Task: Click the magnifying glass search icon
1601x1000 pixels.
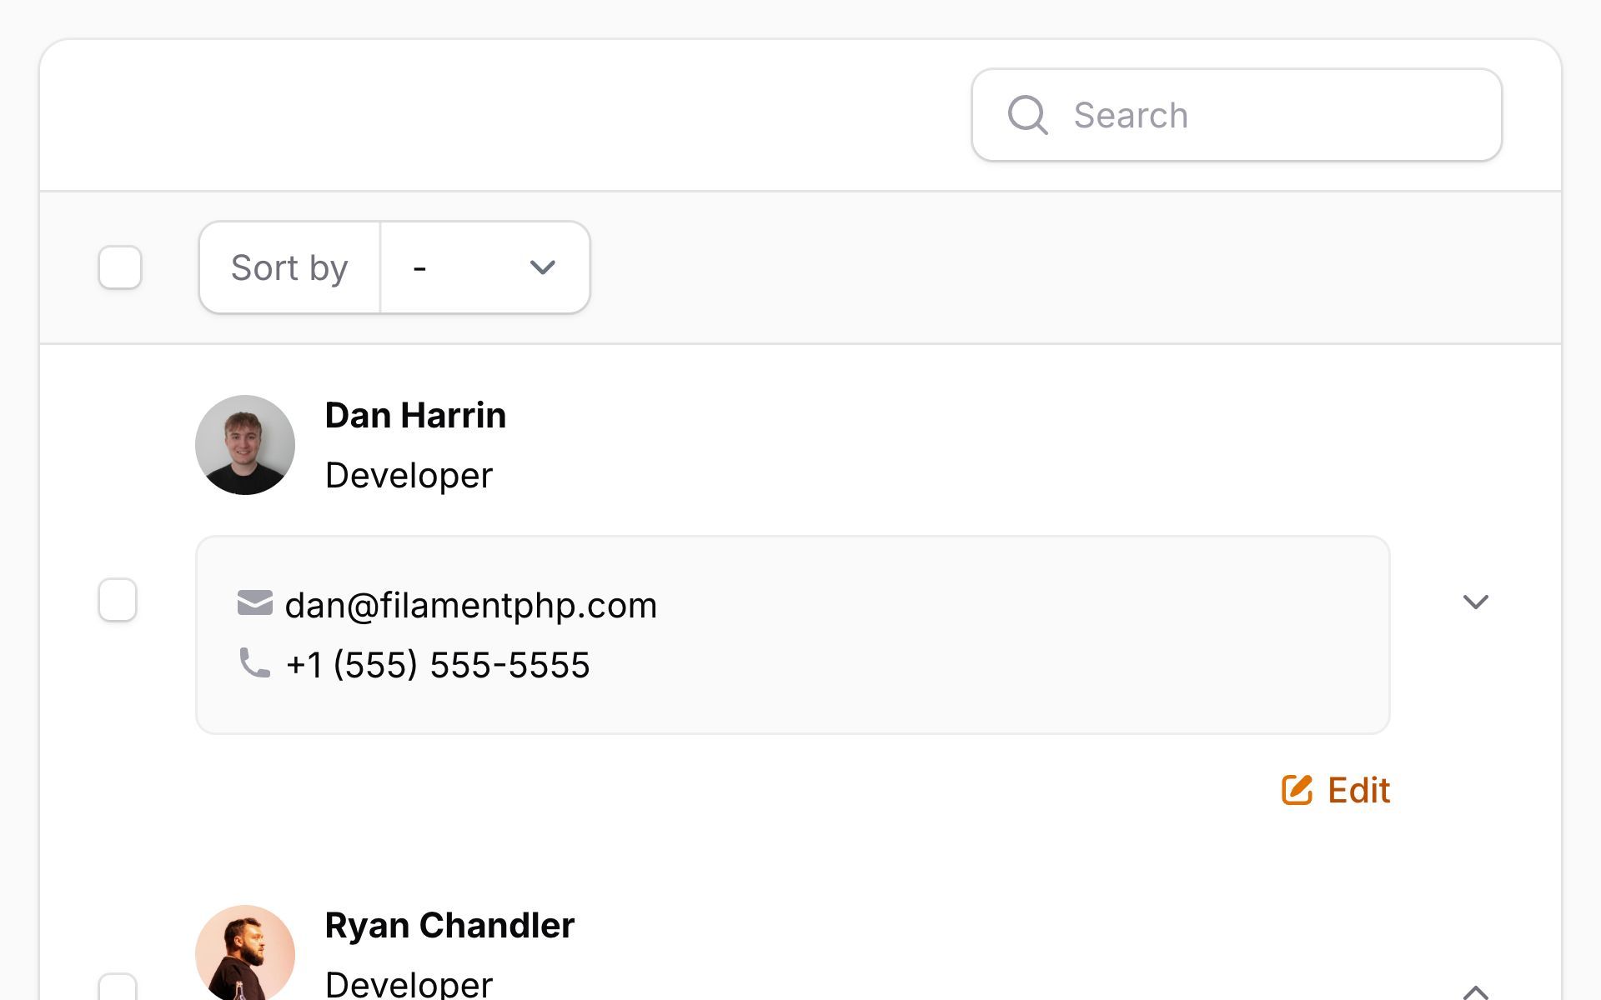Action: (1028, 115)
